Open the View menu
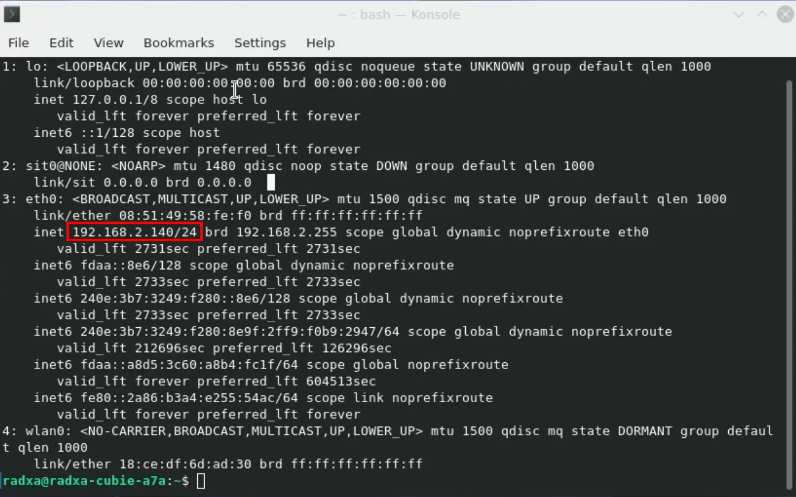The image size is (796, 497). [x=108, y=43]
